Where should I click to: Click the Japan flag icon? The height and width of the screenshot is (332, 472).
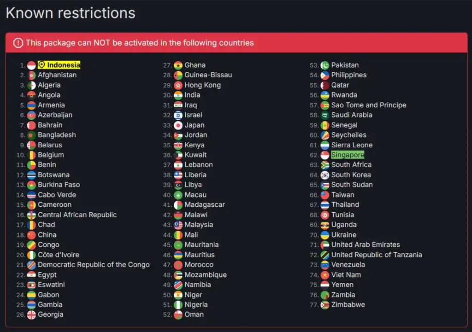point(178,125)
